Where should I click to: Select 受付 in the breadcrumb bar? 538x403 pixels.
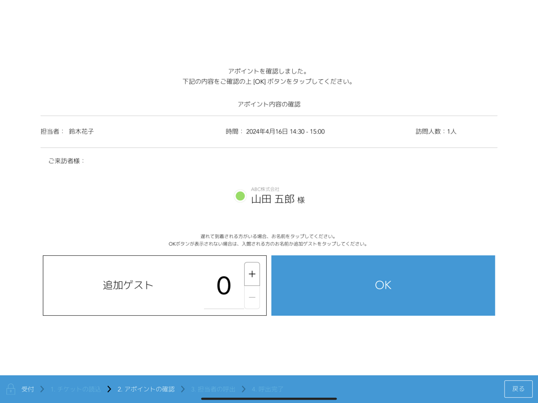tap(27, 389)
